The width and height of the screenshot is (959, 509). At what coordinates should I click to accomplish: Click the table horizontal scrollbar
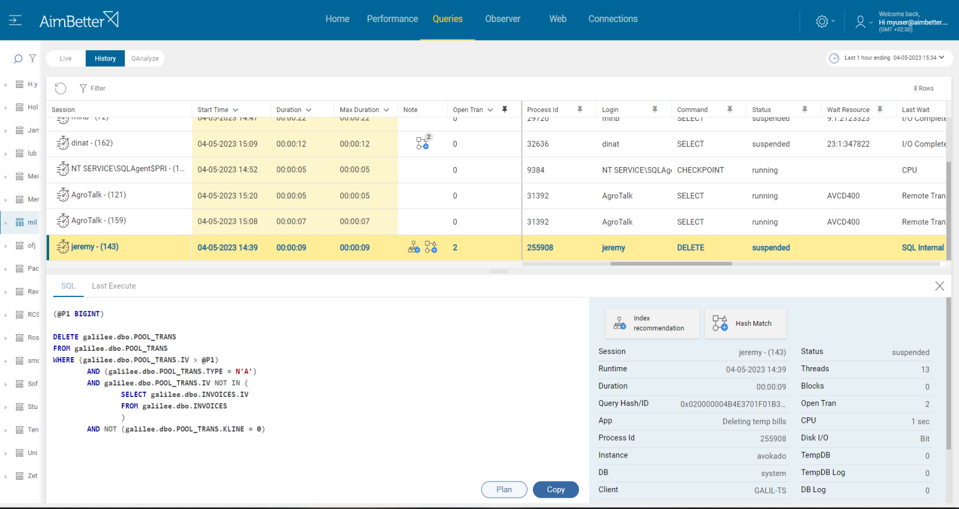[671, 263]
